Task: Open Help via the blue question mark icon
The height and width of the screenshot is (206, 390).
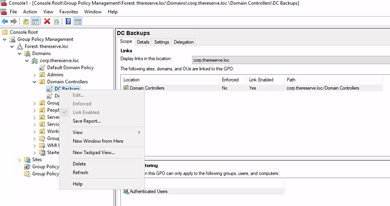Action: pos(68,21)
